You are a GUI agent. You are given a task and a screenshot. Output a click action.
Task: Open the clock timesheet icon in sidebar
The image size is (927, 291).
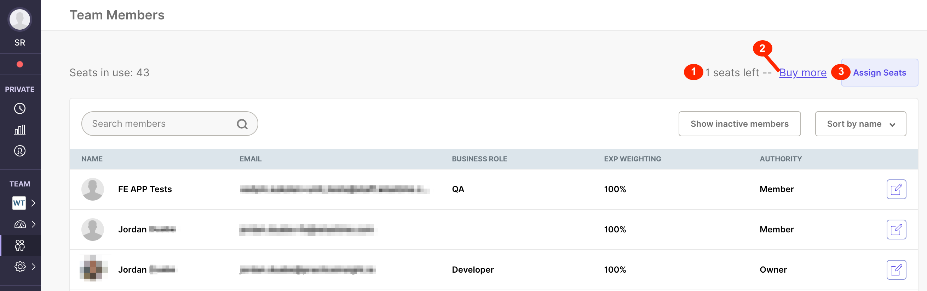20,108
